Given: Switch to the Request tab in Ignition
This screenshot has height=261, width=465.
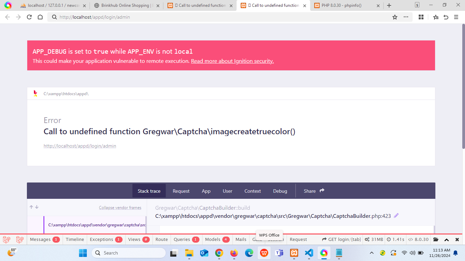Looking at the screenshot, I should [x=181, y=191].
